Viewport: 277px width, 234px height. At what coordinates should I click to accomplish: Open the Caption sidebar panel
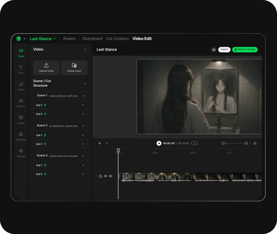21,103
